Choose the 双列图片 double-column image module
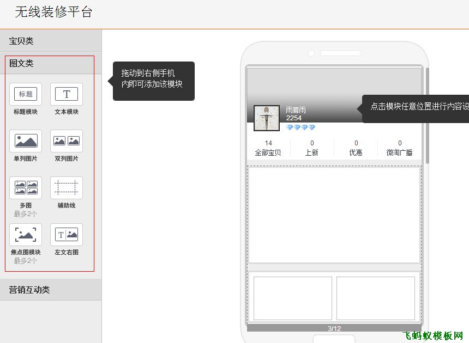The height and width of the screenshot is (343, 469). [66, 140]
